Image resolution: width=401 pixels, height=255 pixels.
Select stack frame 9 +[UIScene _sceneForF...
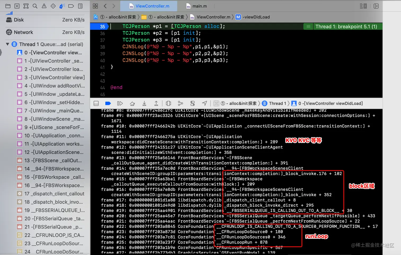[50, 127]
